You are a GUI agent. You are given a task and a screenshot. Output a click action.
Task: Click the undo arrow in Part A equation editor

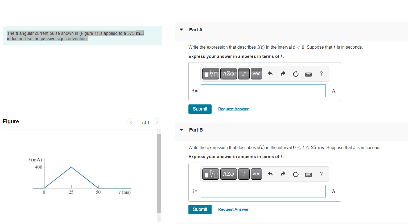[x=270, y=74]
